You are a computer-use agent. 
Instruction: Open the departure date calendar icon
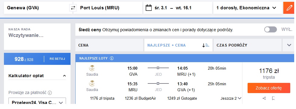click(149, 8)
